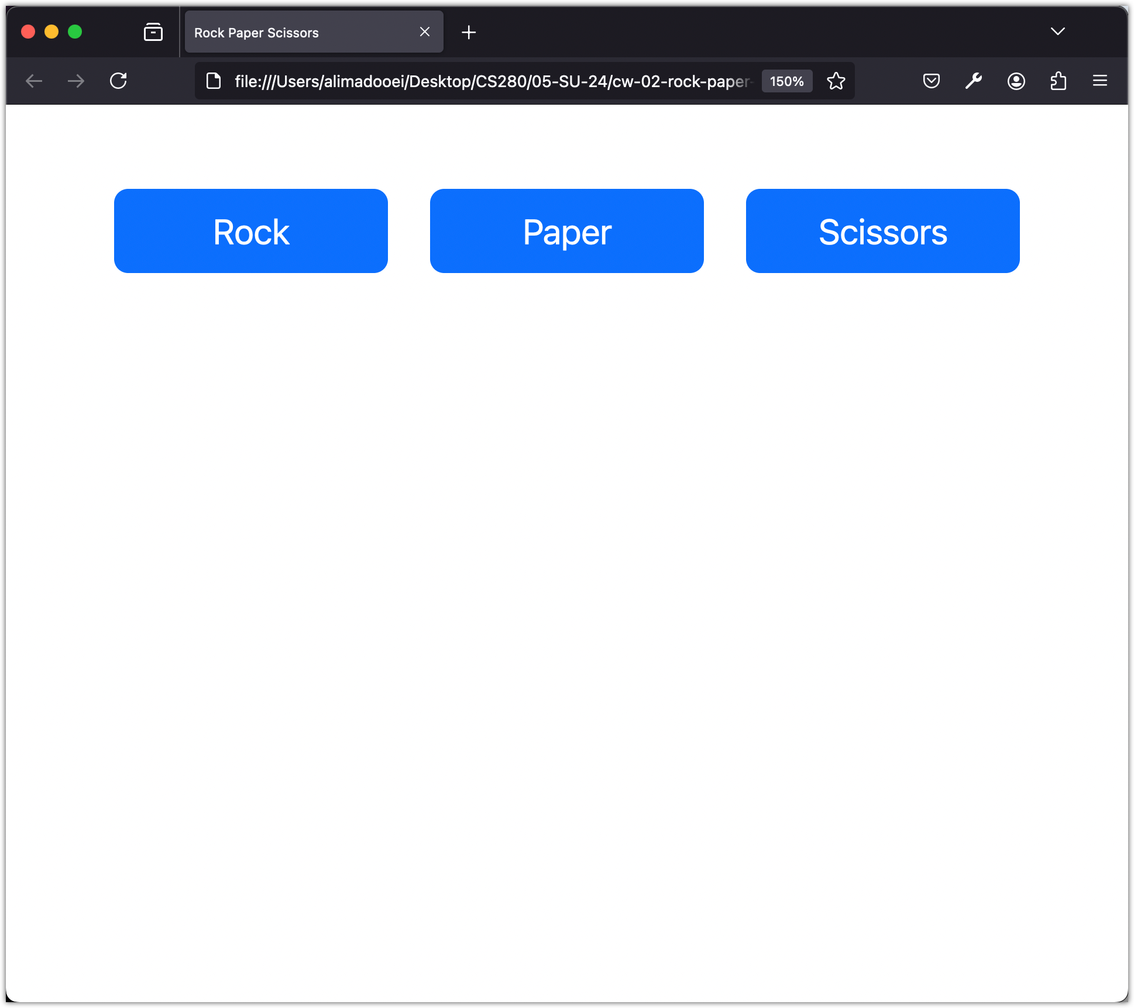1134x1008 pixels.
Task: Go forward to the next page
Action: 76,81
